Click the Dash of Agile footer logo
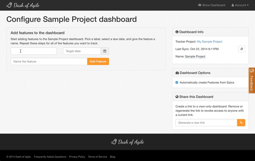 [x=128, y=142]
